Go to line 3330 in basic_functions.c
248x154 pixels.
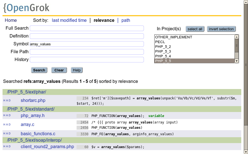[82, 134]
